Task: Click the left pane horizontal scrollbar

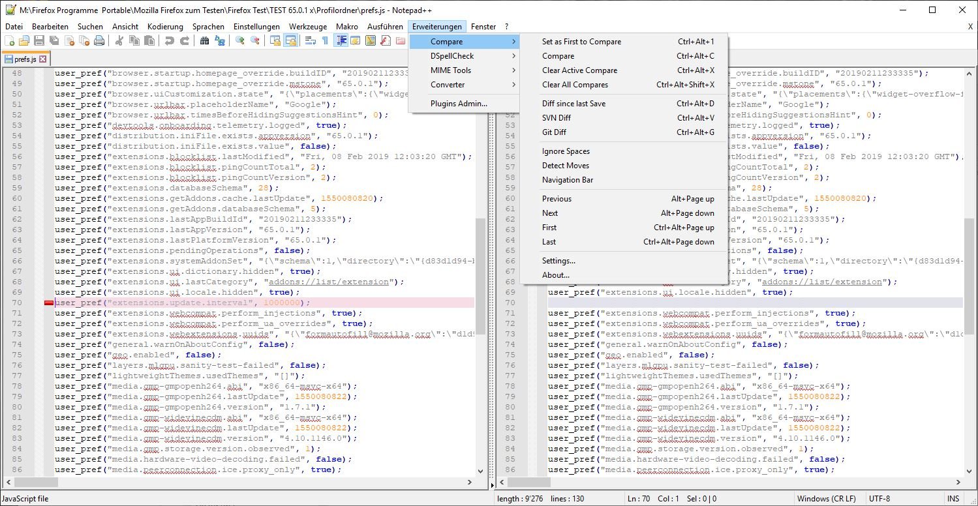Action: click(x=241, y=483)
